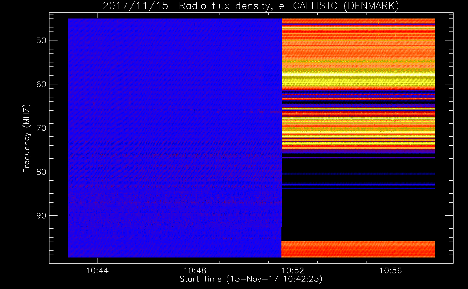Click the '90' frequency tick label

[41, 216]
